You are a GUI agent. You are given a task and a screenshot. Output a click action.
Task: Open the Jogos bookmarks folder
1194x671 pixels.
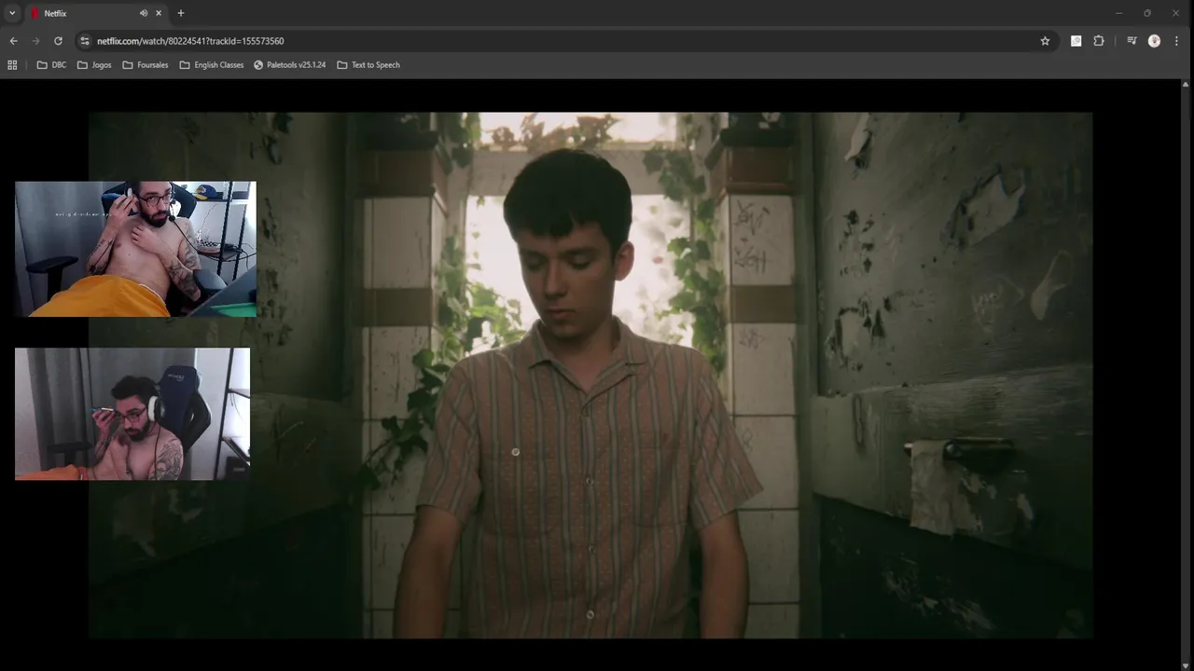tap(94, 65)
